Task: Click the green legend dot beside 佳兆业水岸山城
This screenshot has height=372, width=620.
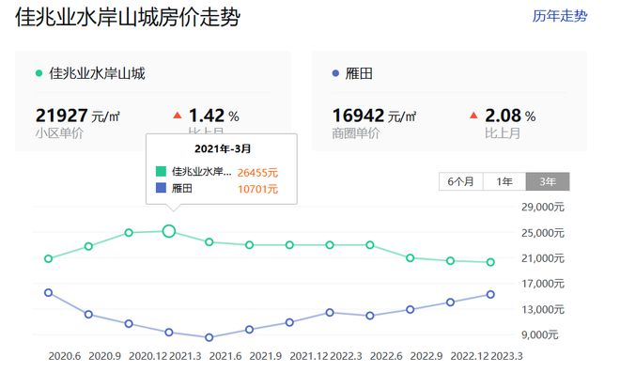Action: [39, 73]
